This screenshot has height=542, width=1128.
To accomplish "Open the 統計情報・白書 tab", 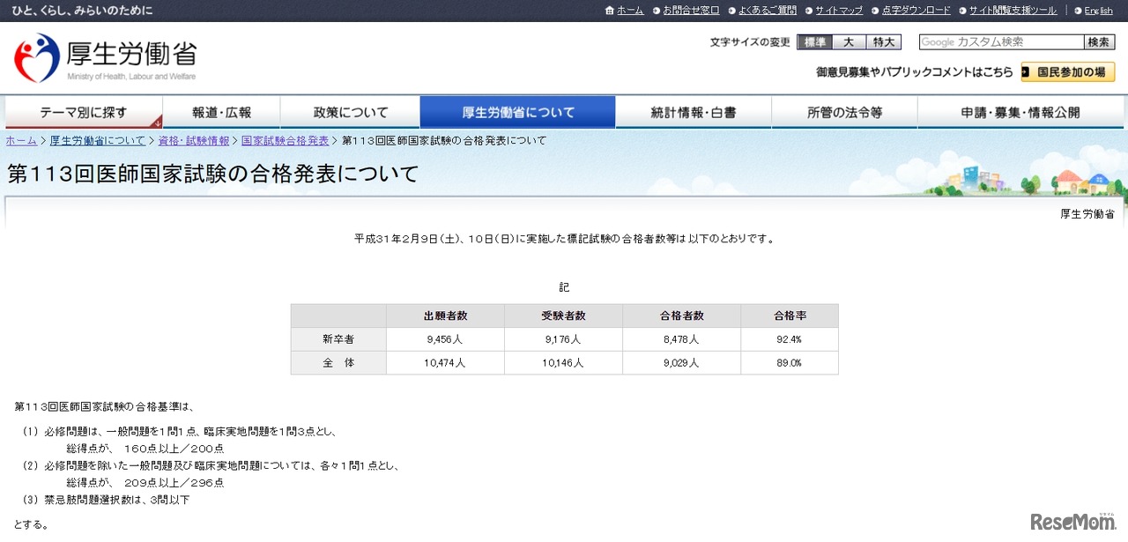I will click(x=694, y=112).
